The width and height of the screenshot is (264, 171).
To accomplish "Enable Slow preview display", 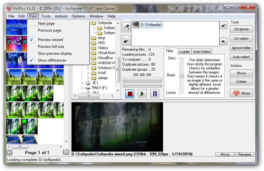I will 58,53.
